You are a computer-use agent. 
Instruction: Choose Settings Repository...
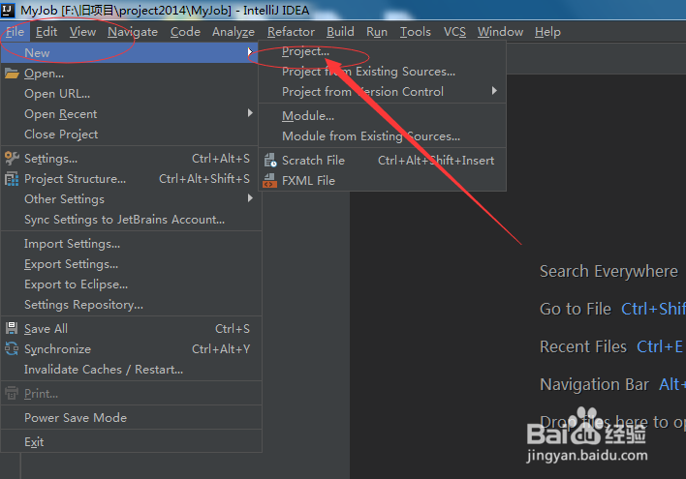(x=131, y=305)
